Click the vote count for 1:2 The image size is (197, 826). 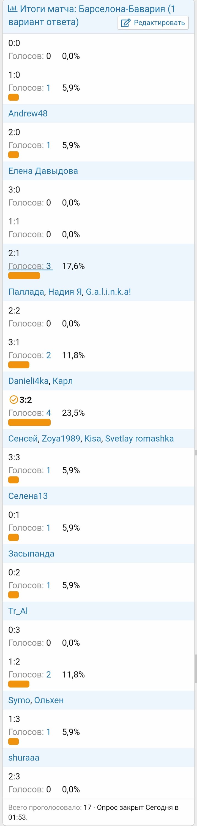[49, 674]
